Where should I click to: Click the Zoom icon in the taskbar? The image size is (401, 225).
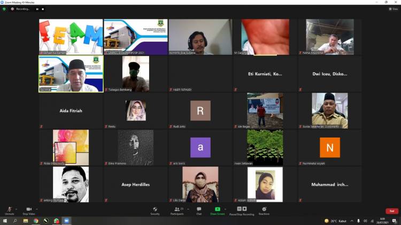(66, 221)
